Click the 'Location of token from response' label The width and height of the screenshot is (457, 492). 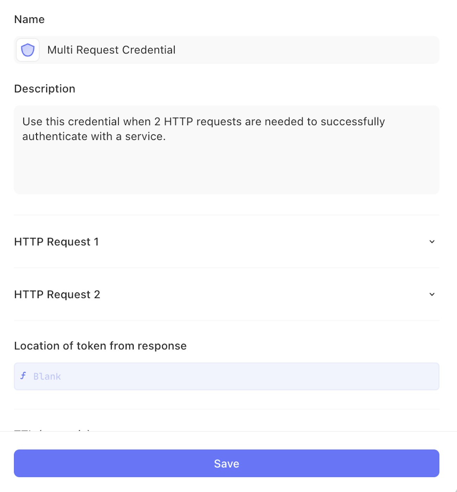pyautogui.click(x=100, y=346)
